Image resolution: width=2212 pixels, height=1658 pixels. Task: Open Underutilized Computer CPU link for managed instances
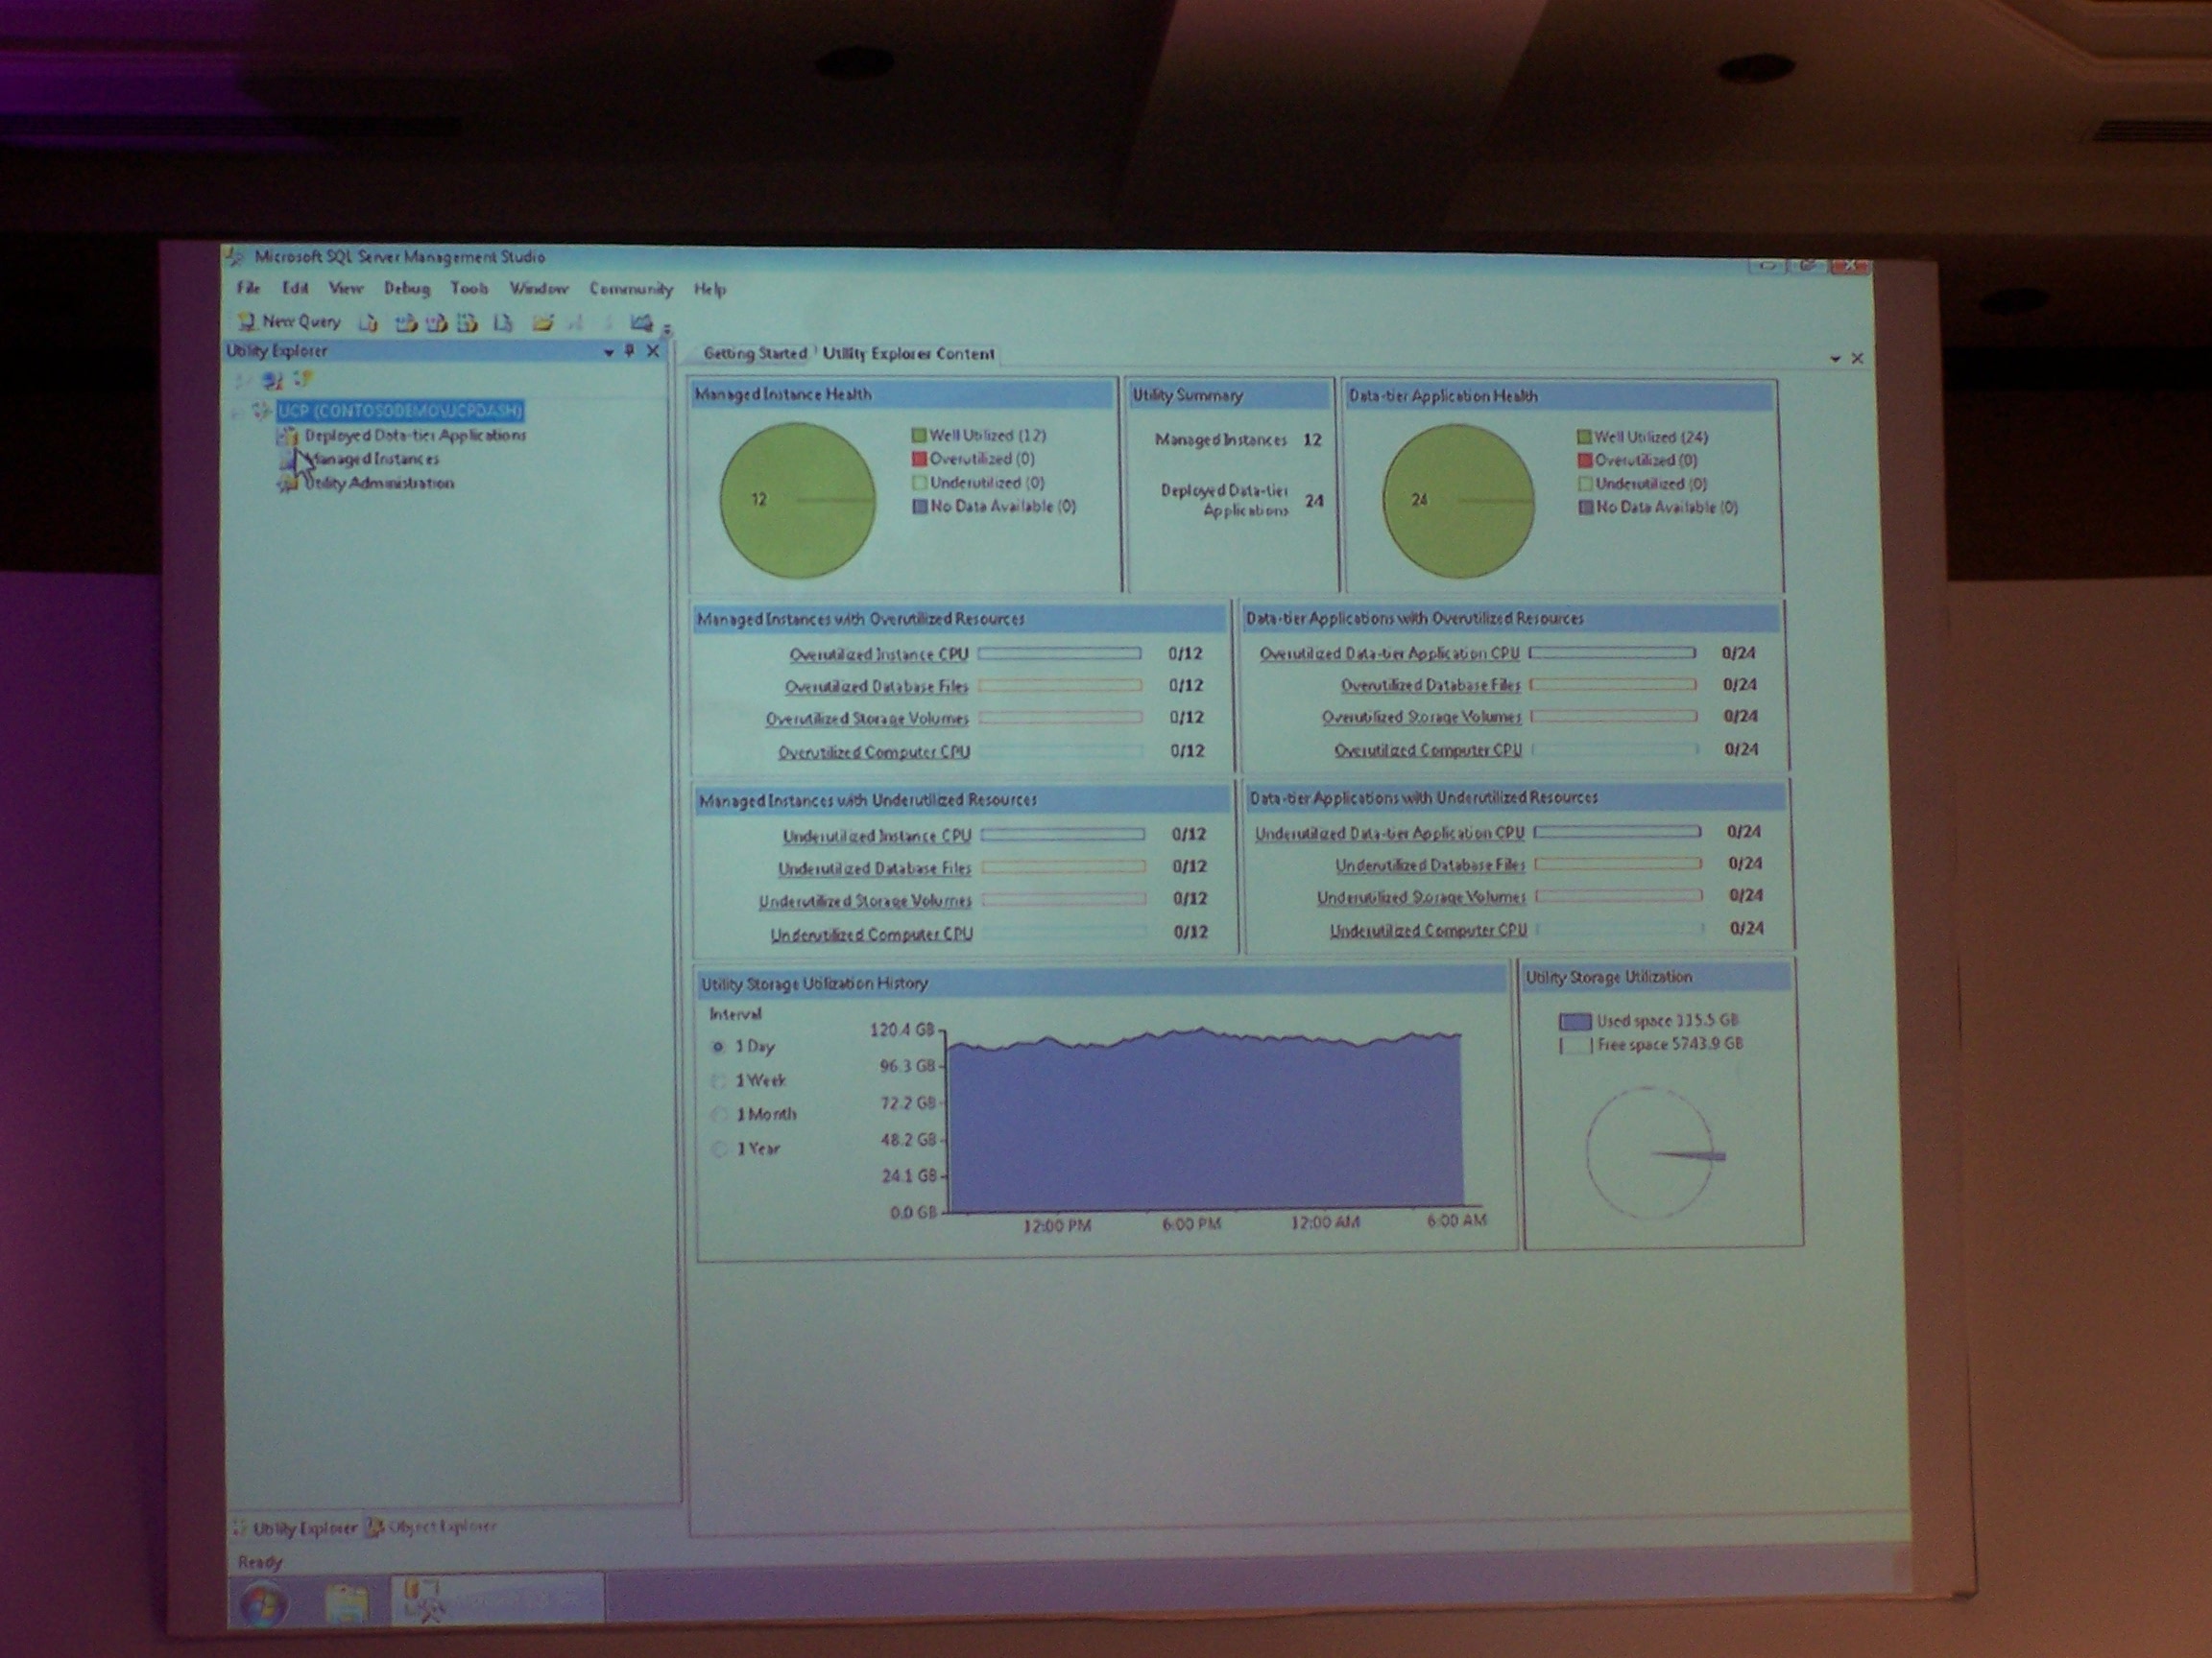coord(871,935)
